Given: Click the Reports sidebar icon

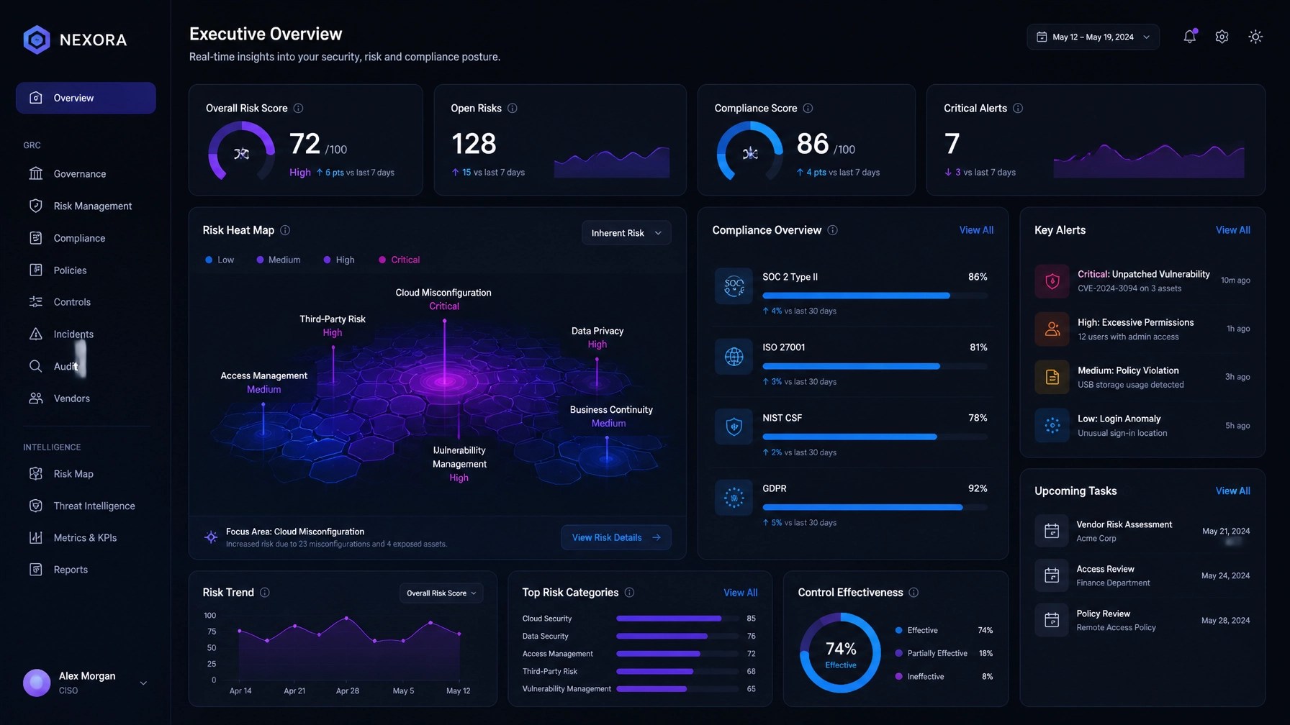Looking at the screenshot, I should (35, 570).
